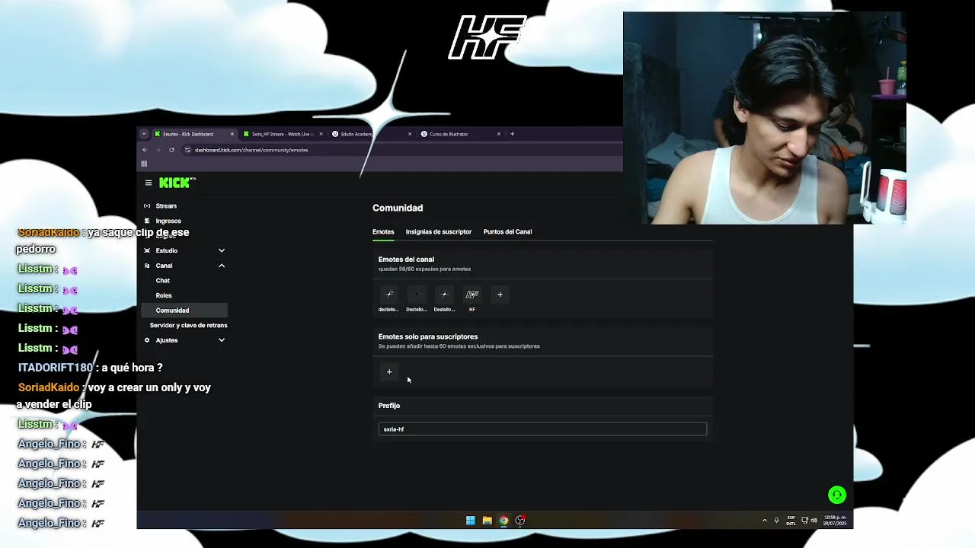Click the network tray icon

click(x=804, y=521)
